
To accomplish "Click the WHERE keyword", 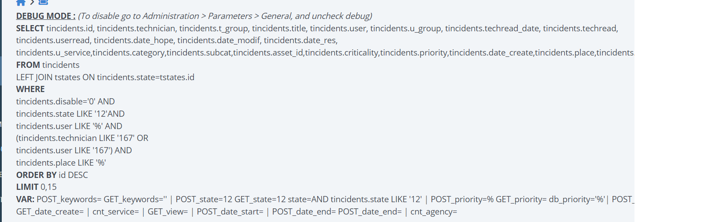I will (x=30, y=89).
